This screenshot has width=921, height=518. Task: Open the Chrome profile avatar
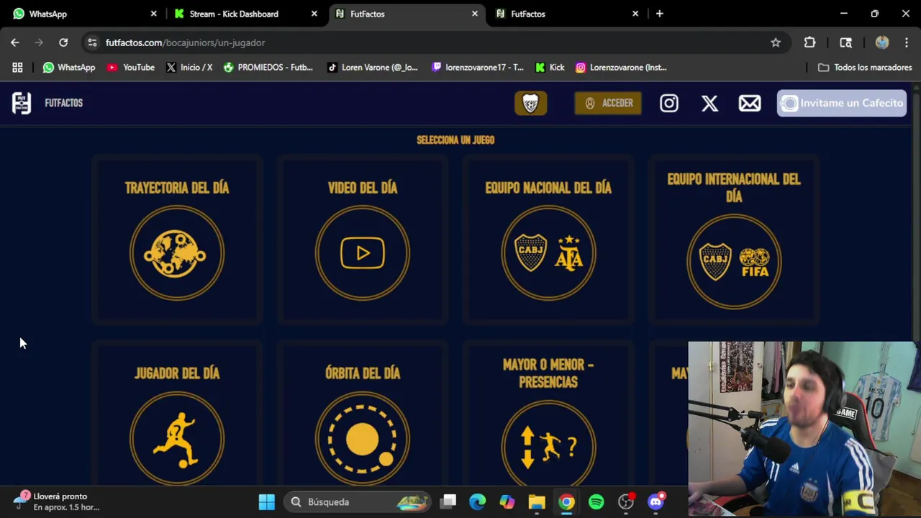click(882, 42)
